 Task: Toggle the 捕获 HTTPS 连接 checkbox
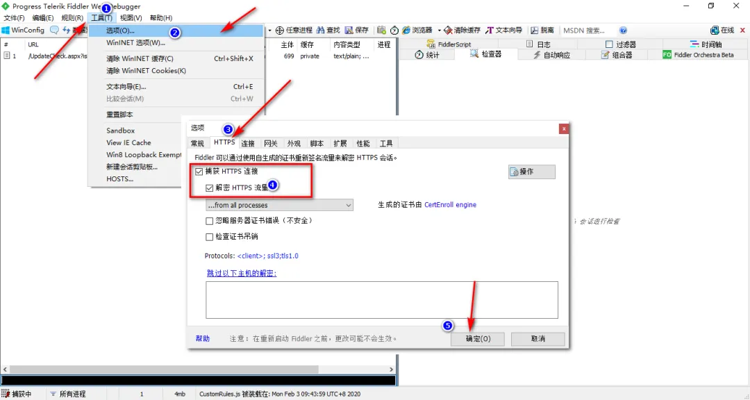pos(199,172)
